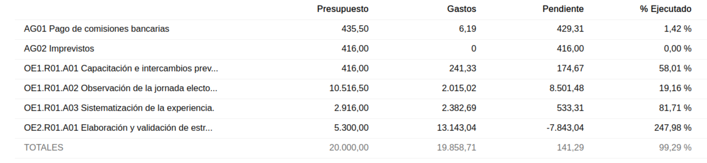707x163 pixels.
Task: Click negative pending amount -7.843,04
Action: click(565, 128)
